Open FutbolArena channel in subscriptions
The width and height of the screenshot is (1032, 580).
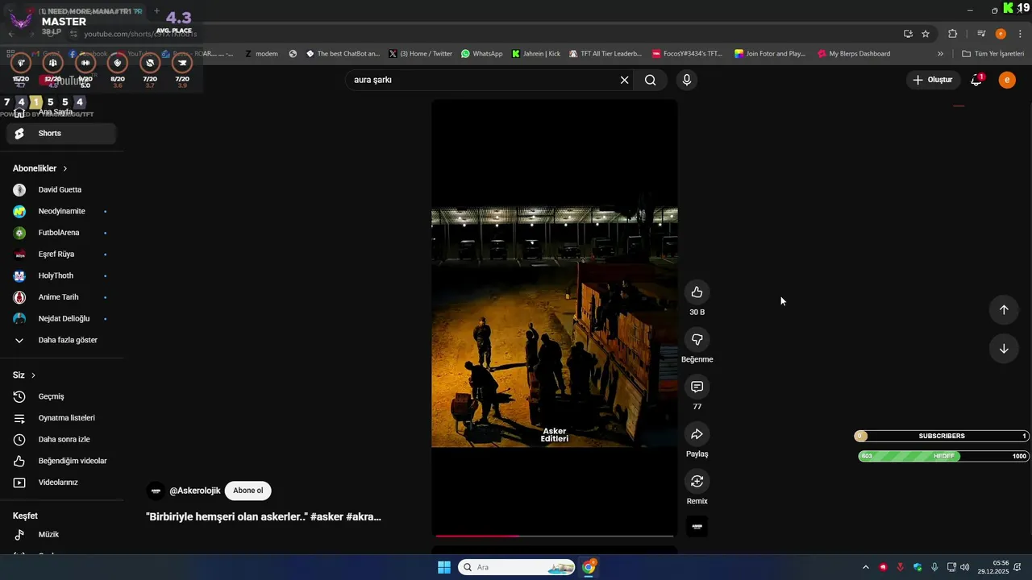click(x=61, y=233)
